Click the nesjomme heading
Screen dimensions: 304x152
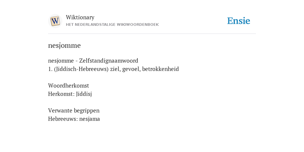click(64, 45)
